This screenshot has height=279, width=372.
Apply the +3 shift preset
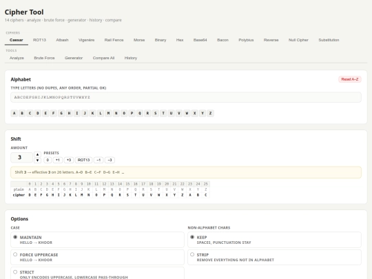tap(69, 160)
